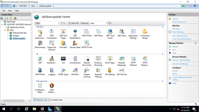This screenshot has width=199, height=112.
Task: Open the Default Document feature
Action: (x=87, y=61)
